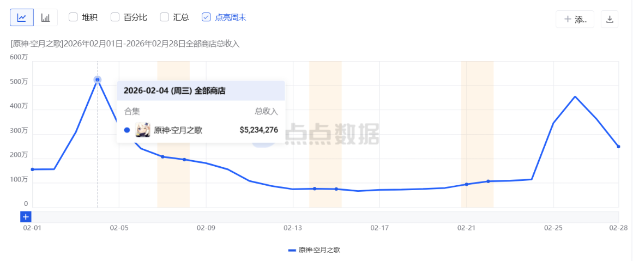
Task: Click the 02-13 axis label
Action: tap(293, 228)
